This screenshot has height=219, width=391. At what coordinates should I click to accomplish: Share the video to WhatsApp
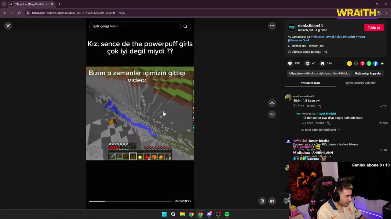(369, 64)
